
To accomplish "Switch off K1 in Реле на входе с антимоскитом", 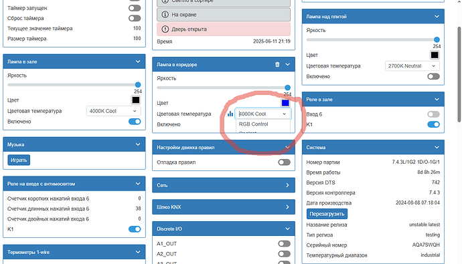I will click(x=135, y=229).
